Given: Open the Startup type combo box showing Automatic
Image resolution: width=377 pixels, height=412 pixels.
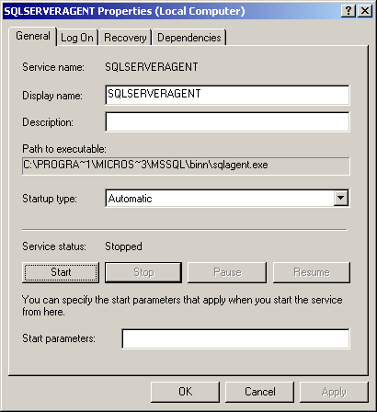Looking at the screenshot, I should coord(227,199).
